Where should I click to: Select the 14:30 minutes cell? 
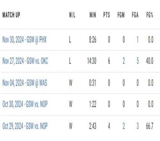[x=92, y=61]
